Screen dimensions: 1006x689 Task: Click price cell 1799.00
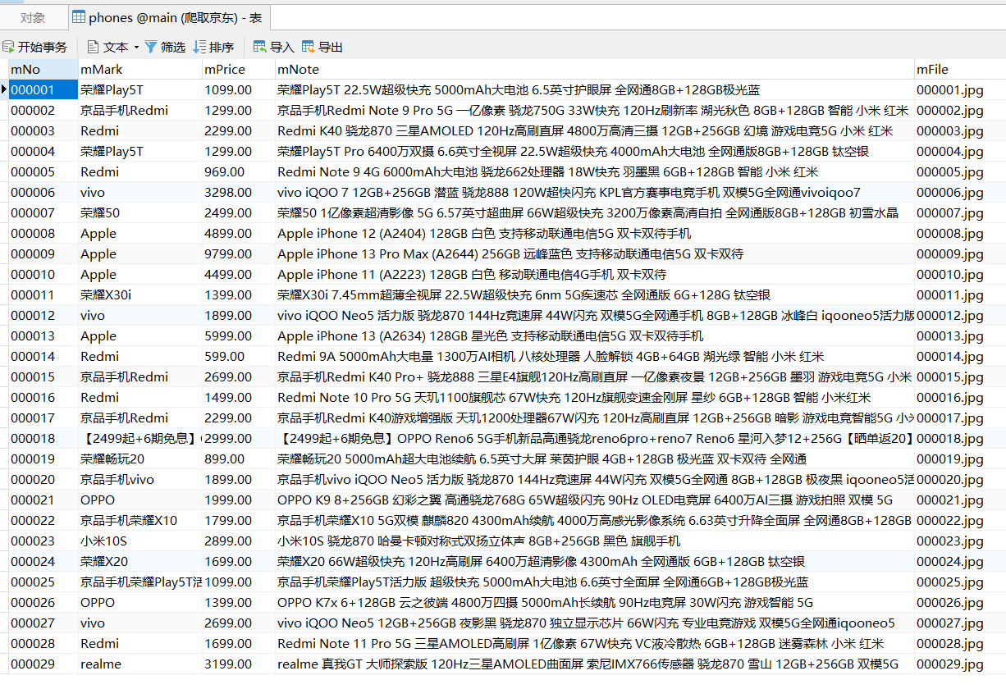point(239,520)
